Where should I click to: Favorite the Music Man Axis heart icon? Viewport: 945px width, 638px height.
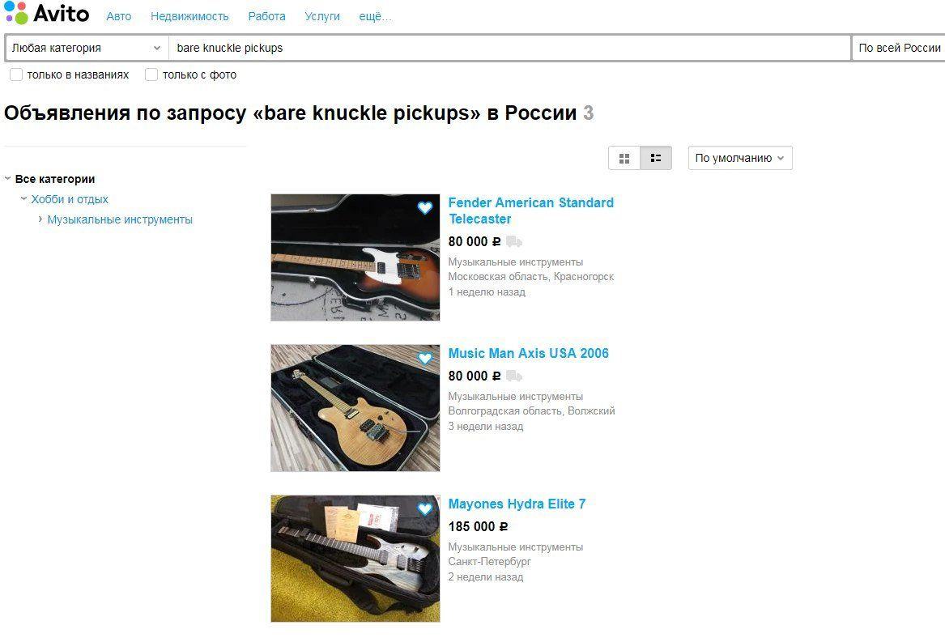coord(425,359)
